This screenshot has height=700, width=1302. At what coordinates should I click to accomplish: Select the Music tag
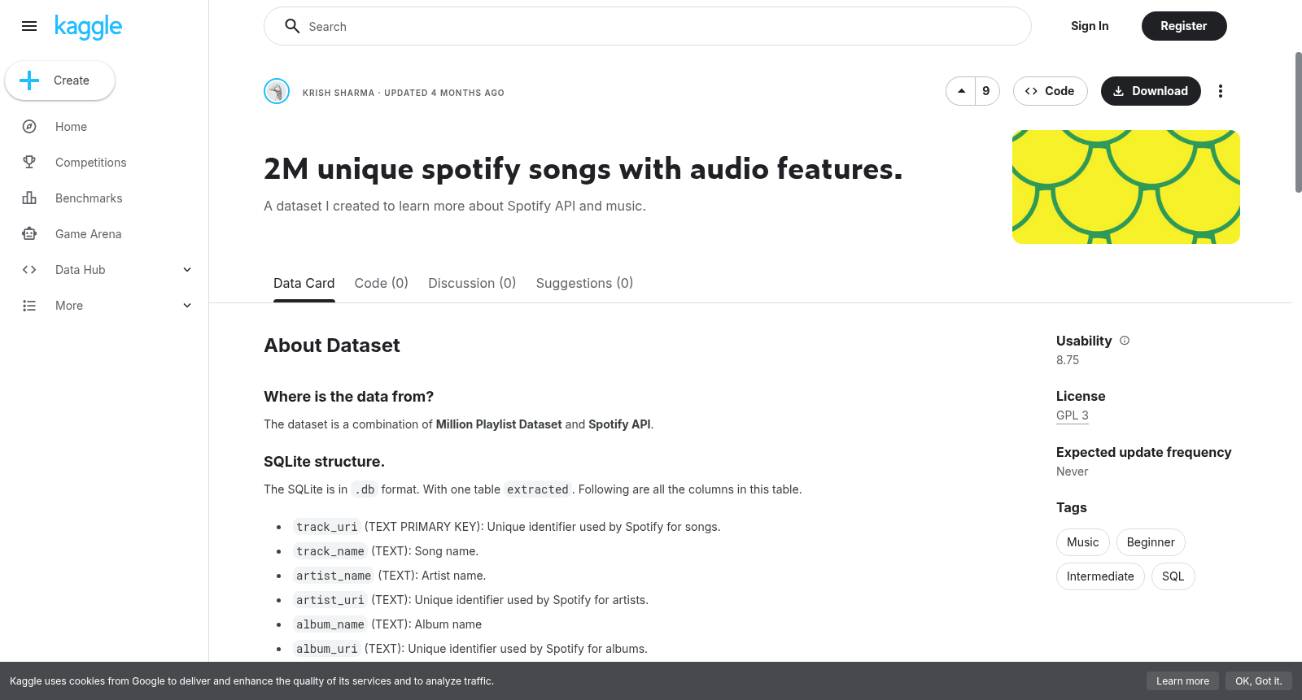pyautogui.click(x=1082, y=542)
